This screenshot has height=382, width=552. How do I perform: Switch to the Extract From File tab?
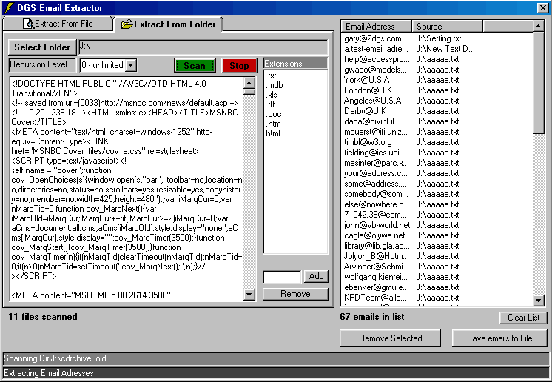point(58,24)
